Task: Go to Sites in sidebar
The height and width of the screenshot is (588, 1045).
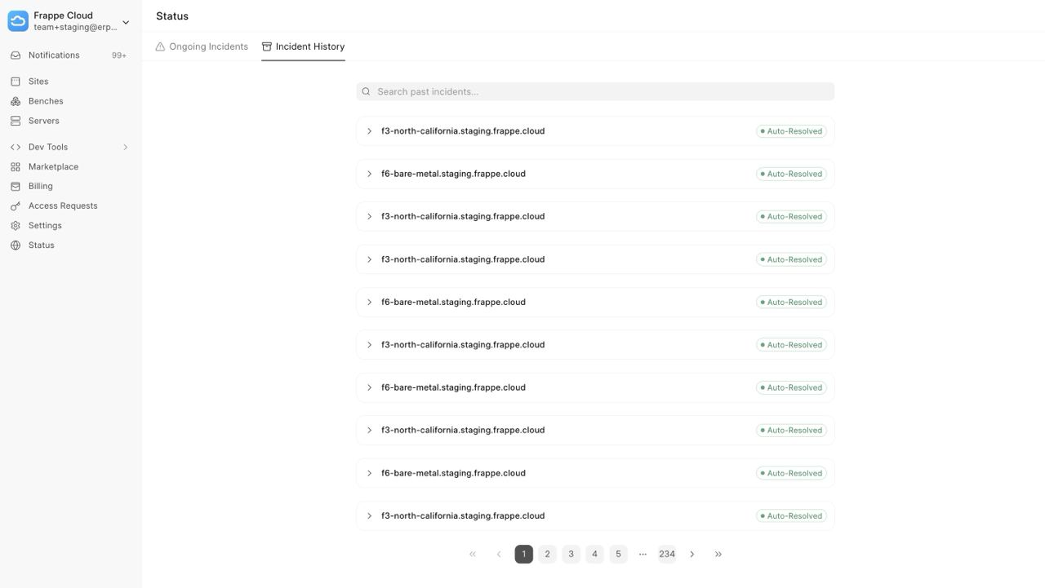Action: (x=38, y=82)
